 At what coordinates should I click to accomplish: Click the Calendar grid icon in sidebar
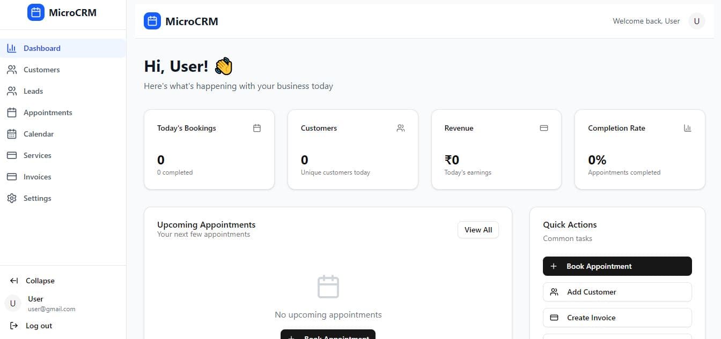(x=12, y=134)
